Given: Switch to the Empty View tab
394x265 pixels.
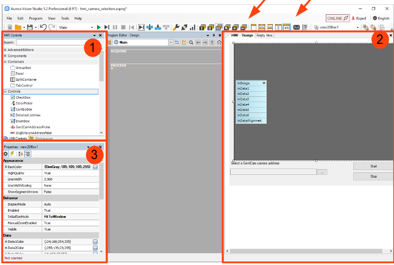Looking at the screenshot, I should tap(264, 35).
